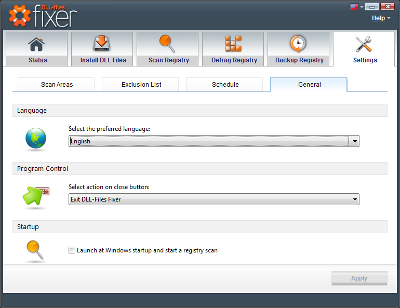Click the US flag language icon

pos(354,7)
